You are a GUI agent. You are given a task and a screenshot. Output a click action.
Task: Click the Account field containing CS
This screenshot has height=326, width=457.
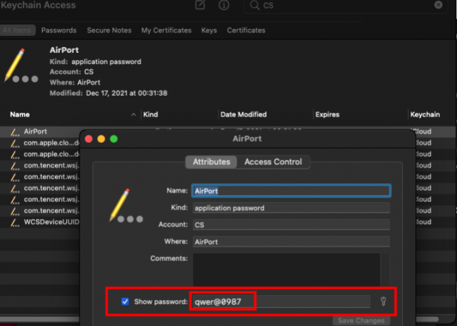tap(291, 225)
